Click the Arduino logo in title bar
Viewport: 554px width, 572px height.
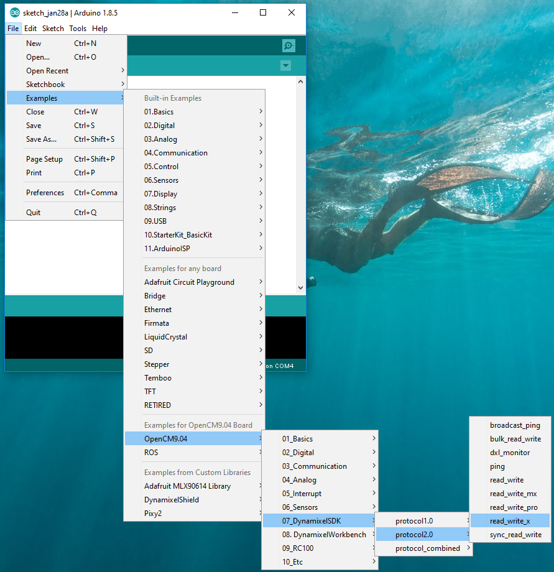14,12
